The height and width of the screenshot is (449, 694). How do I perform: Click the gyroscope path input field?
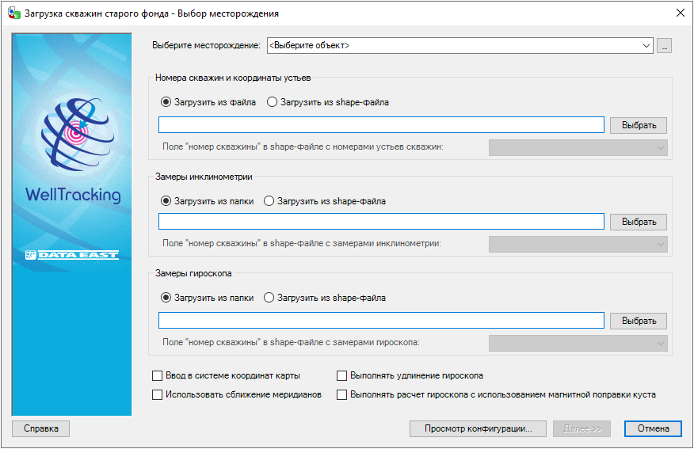[381, 321]
